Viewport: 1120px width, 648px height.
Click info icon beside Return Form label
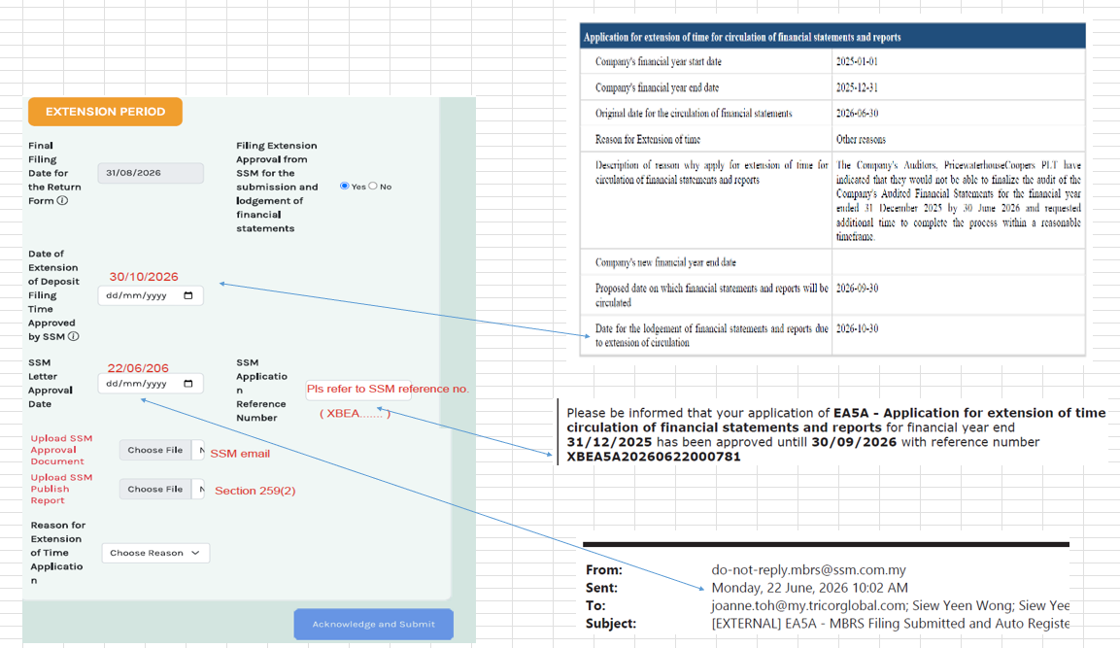(62, 201)
